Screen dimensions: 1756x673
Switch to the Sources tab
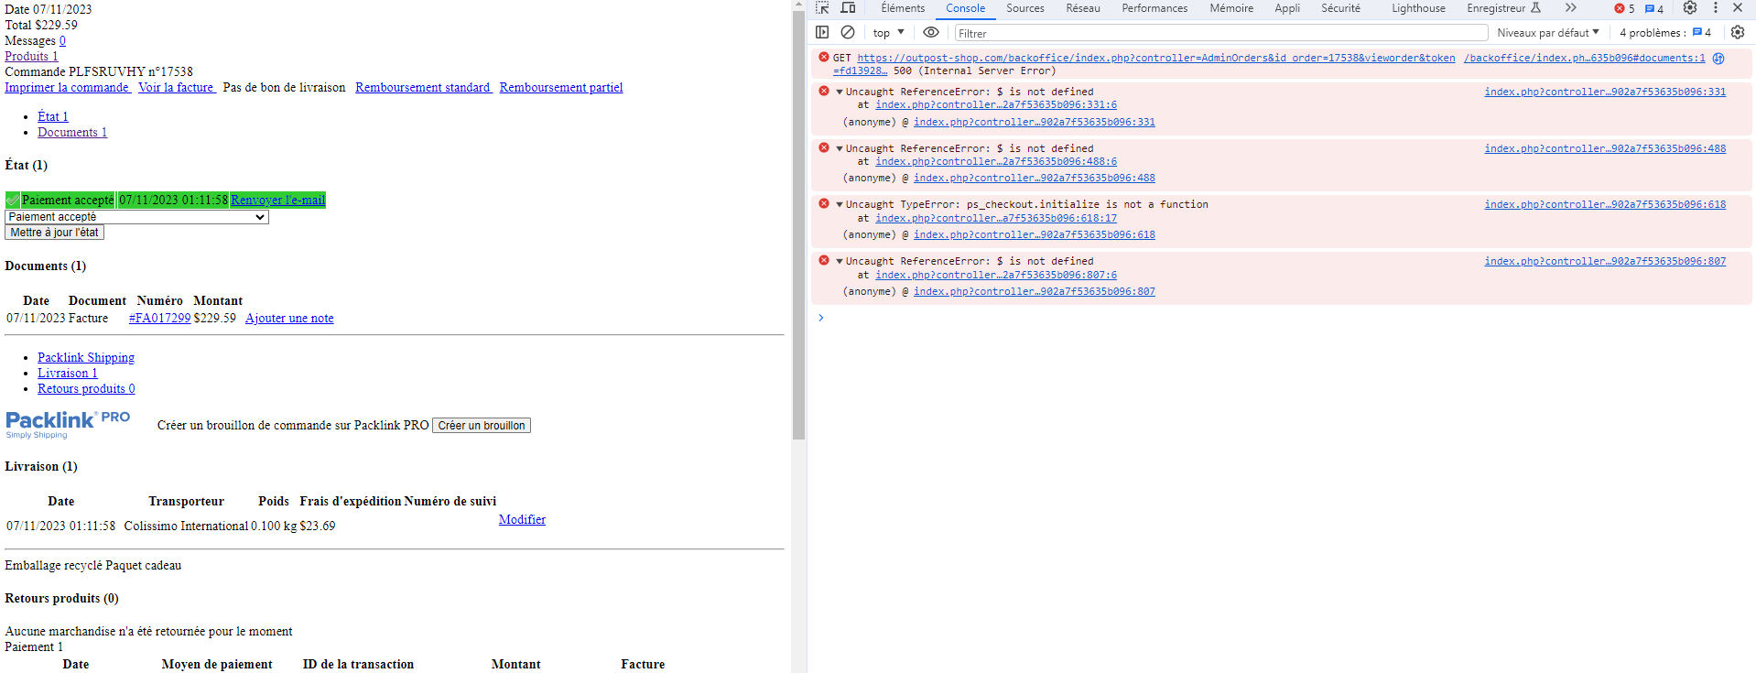(x=1025, y=8)
